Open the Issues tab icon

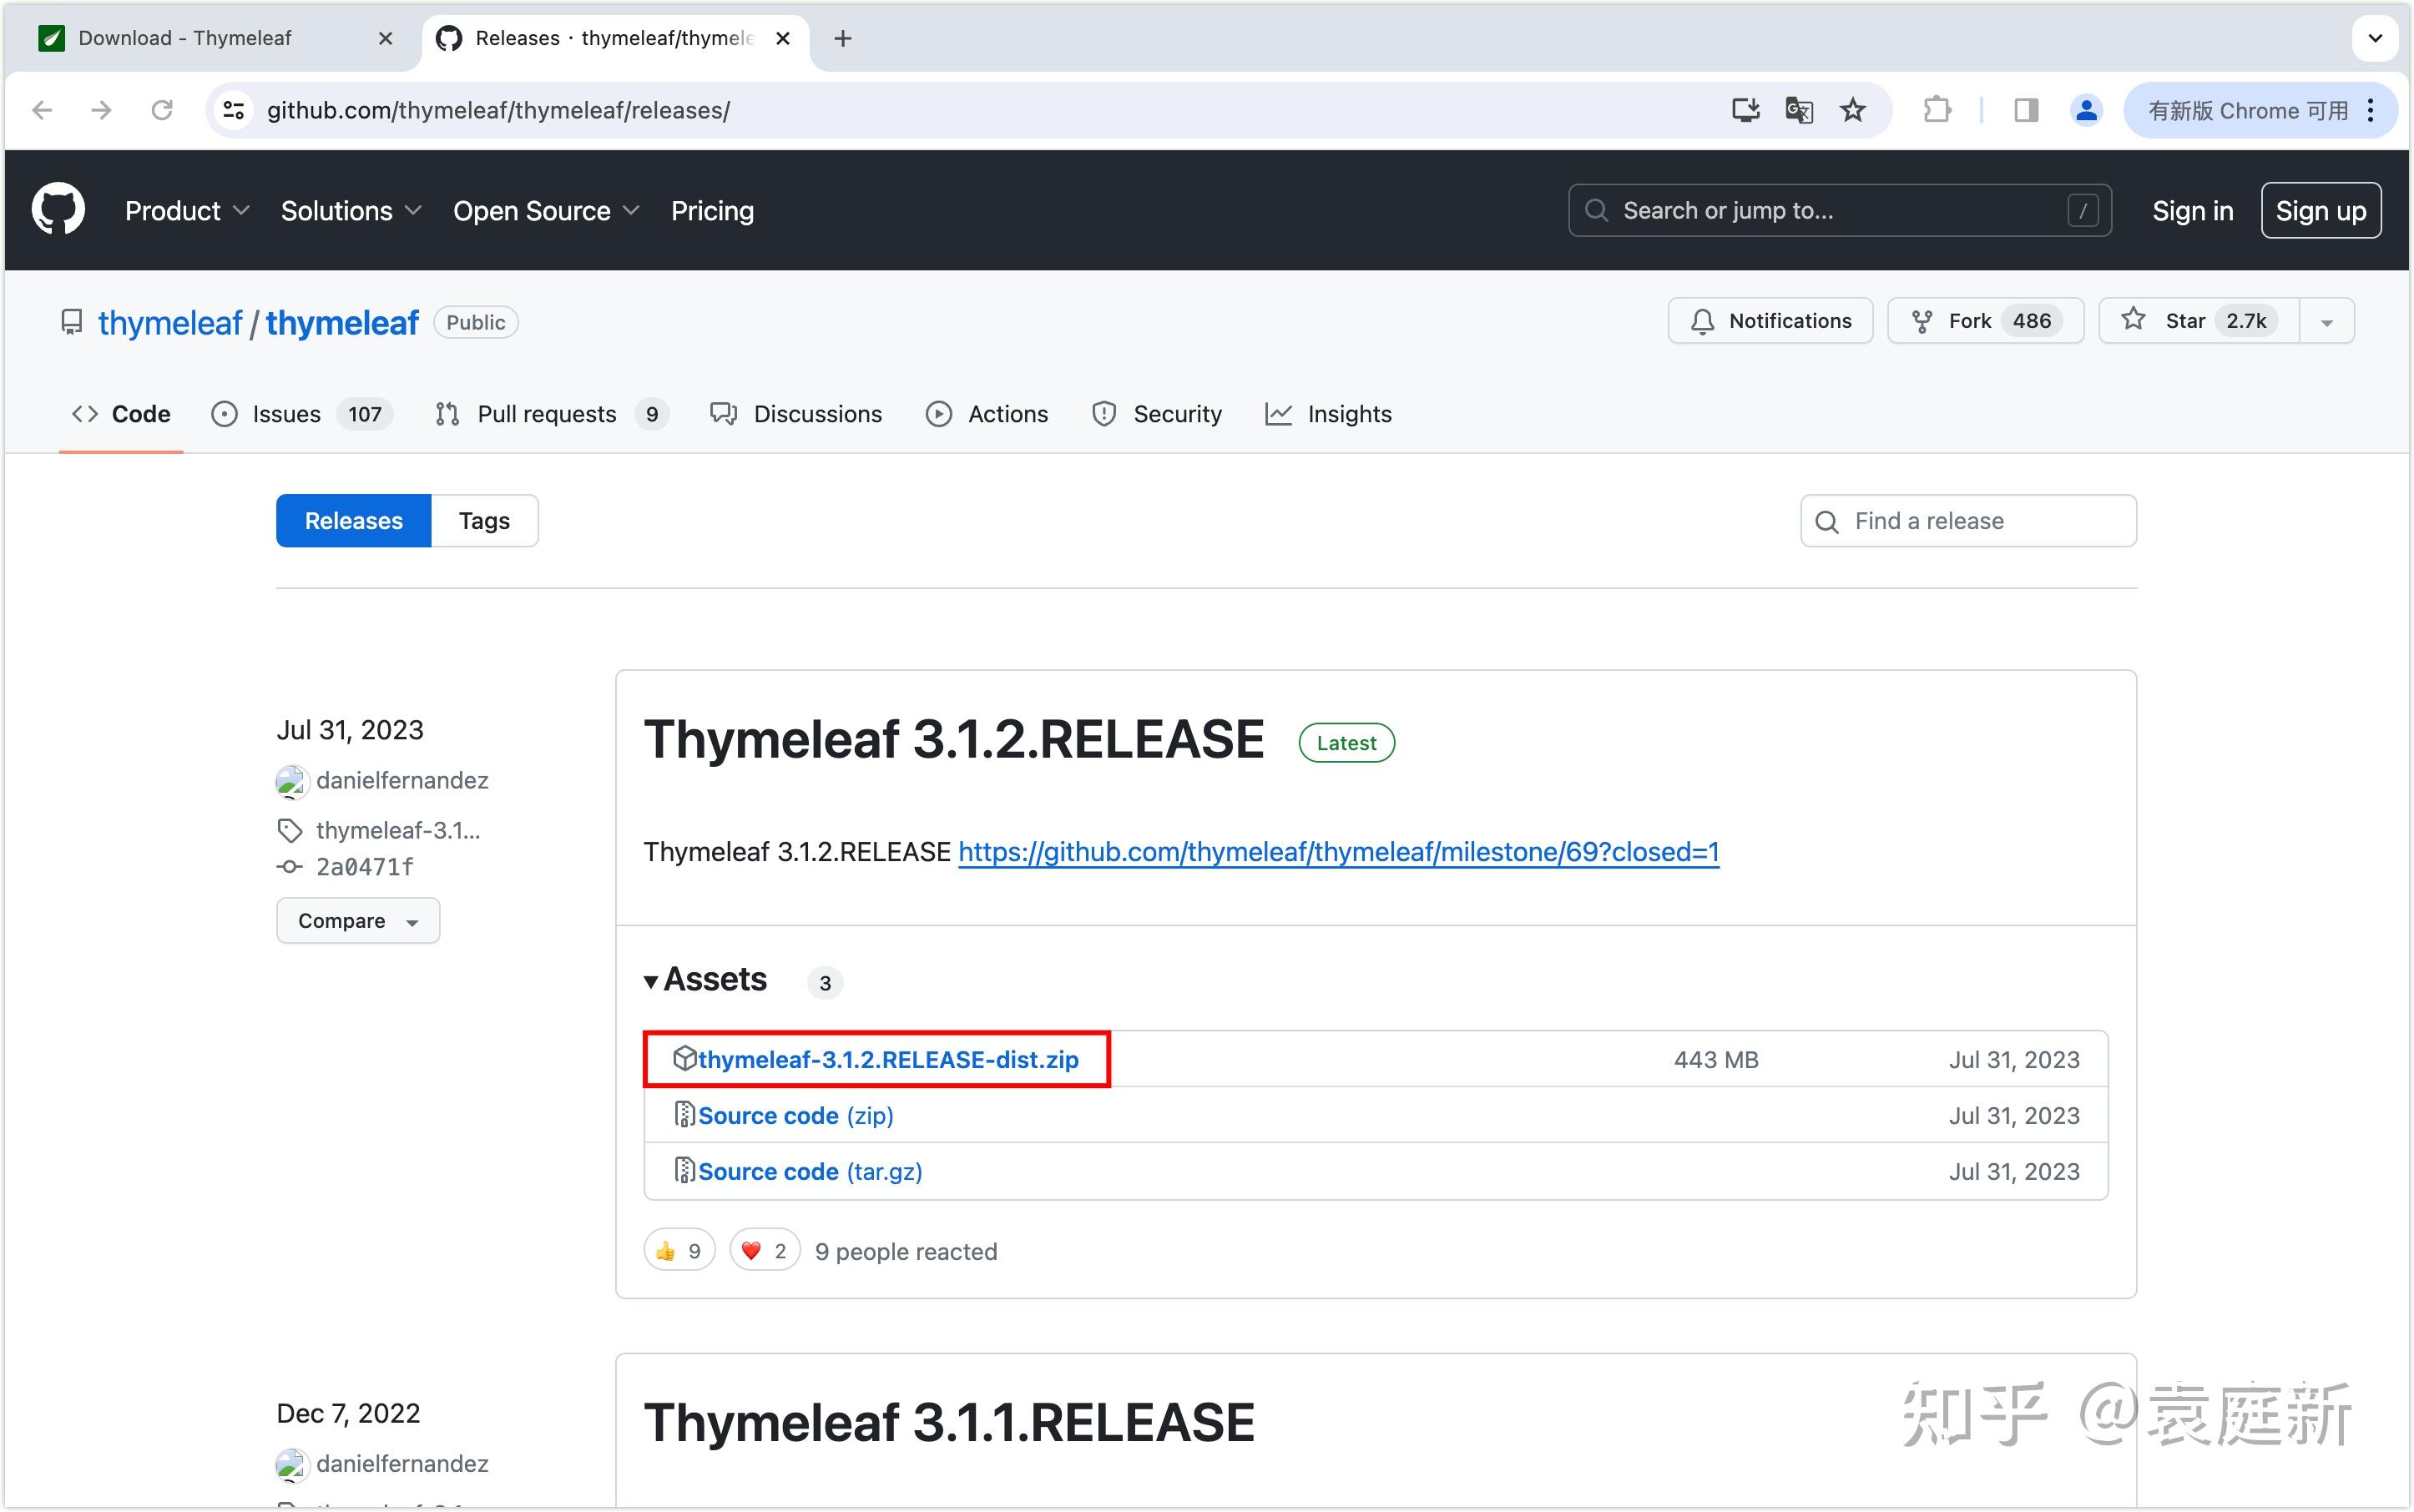[x=224, y=413]
